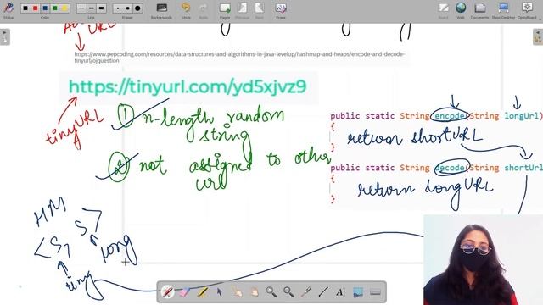Choose the medium eraser size
The height and width of the screenshot is (305, 543).
pyautogui.click(x=127, y=8)
